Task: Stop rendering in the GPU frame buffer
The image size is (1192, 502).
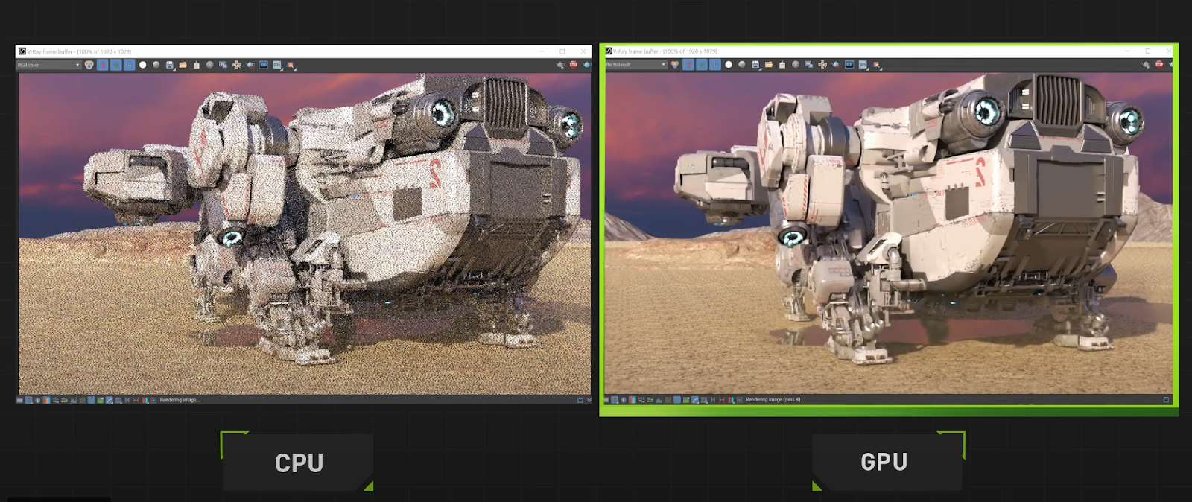Action: click(1159, 65)
